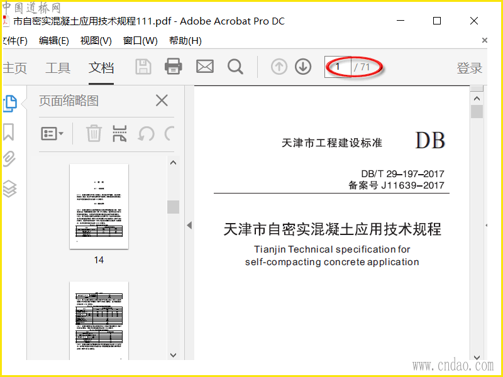Open layers sidebar icon
Screen dimensions: 503x377
pos(9,188)
